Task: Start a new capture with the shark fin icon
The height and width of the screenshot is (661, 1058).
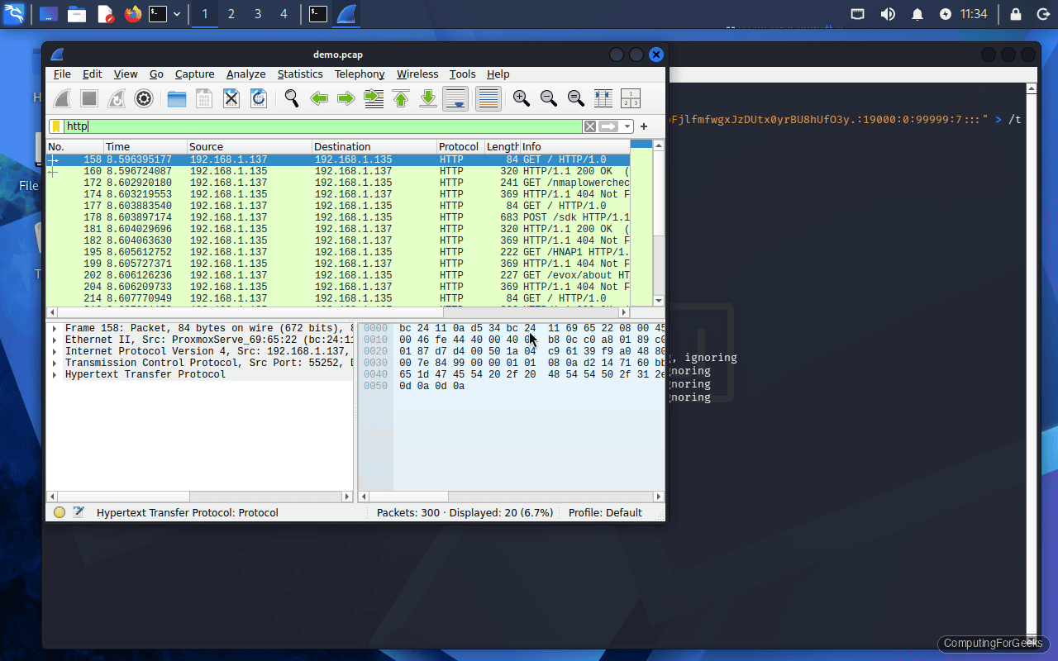Action: (62, 97)
